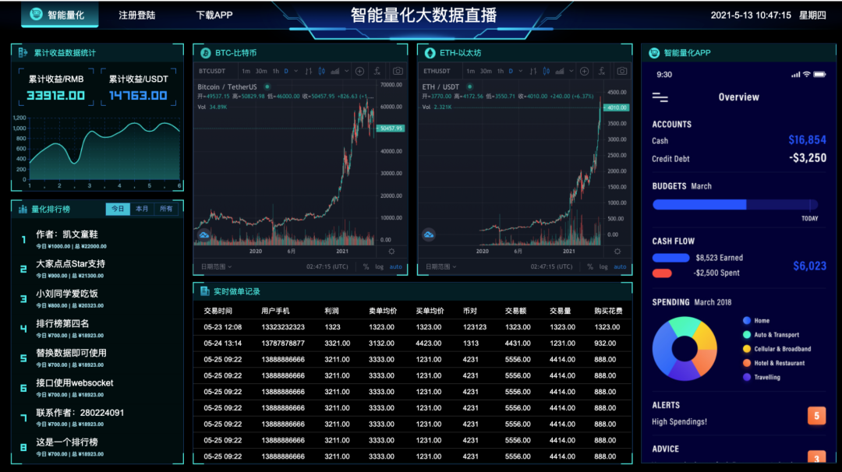842x472 pixels.
Task: Select the bar chart style on ETH chart
Action: (x=533, y=71)
